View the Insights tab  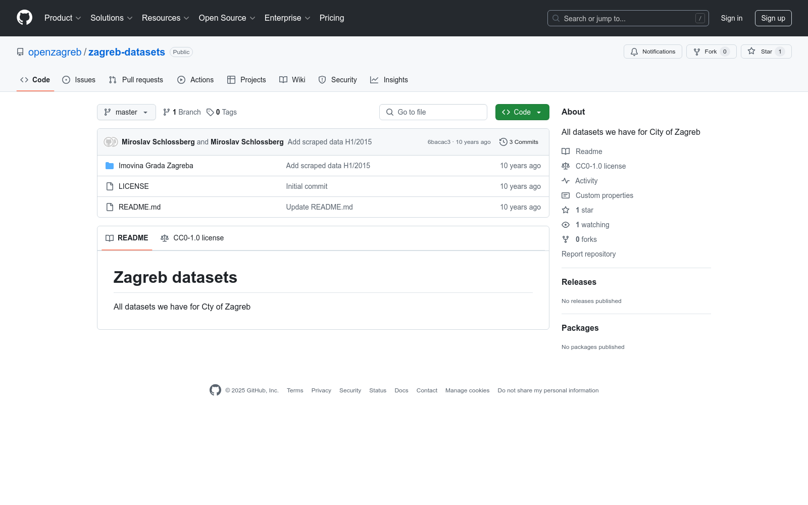pyautogui.click(x=389, y=80)
